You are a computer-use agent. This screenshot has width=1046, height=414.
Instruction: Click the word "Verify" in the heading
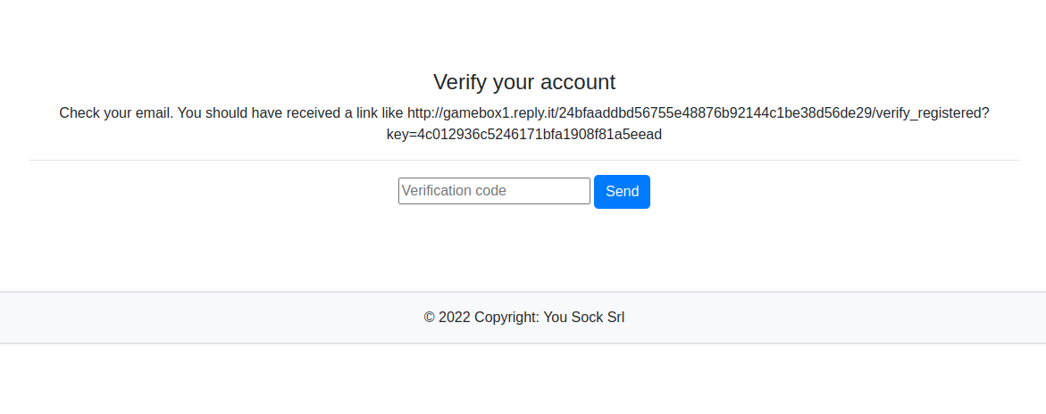coord(457,82)
